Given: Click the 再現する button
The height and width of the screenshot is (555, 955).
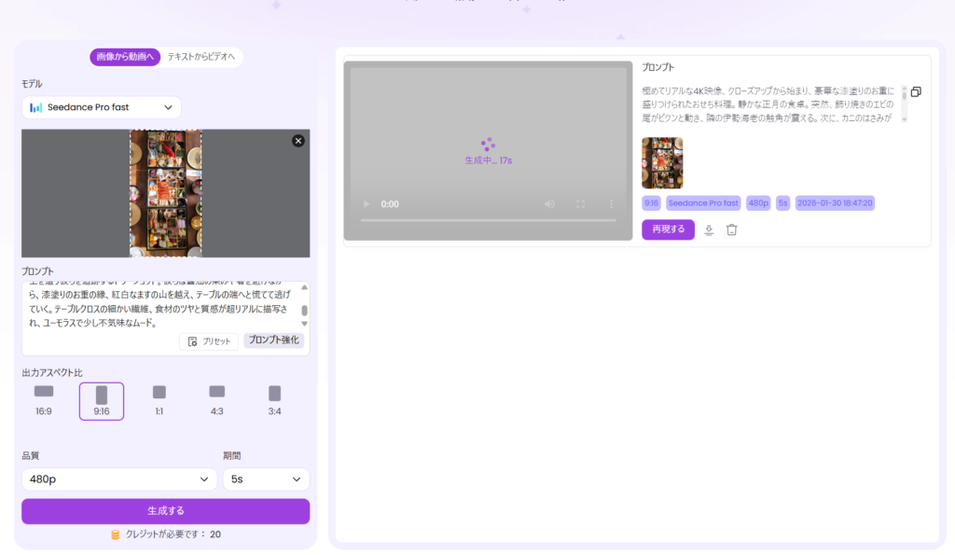Looking at the screenshot, I should tap(668, 229).
